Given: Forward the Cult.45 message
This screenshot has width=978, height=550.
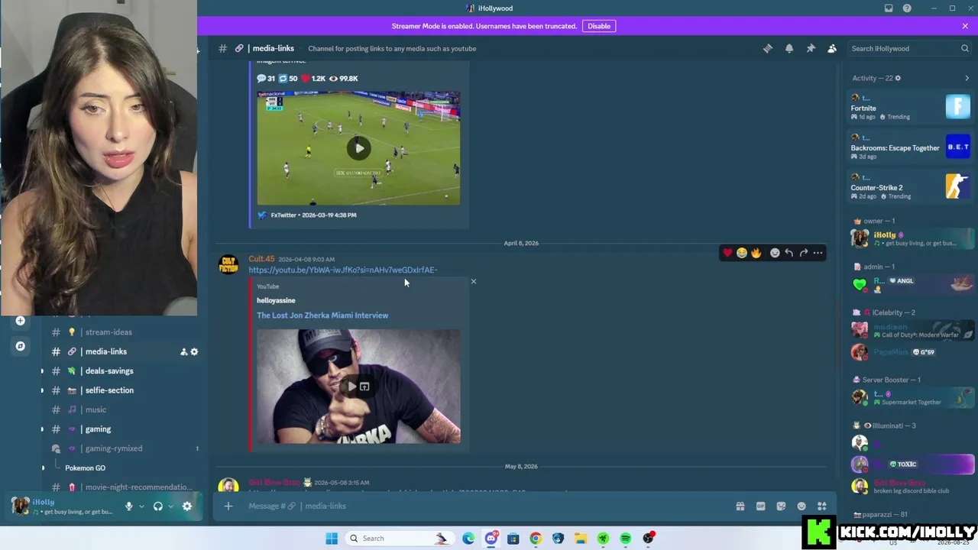Looking at the screenshot, I should tap(804, 253).
